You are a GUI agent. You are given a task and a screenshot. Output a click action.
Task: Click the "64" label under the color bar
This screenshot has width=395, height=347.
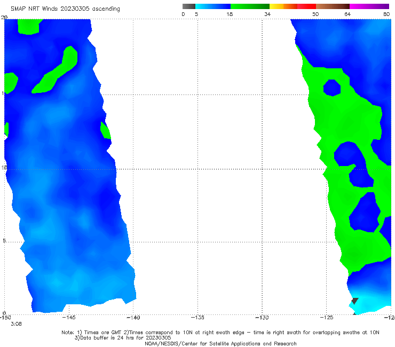347,14
